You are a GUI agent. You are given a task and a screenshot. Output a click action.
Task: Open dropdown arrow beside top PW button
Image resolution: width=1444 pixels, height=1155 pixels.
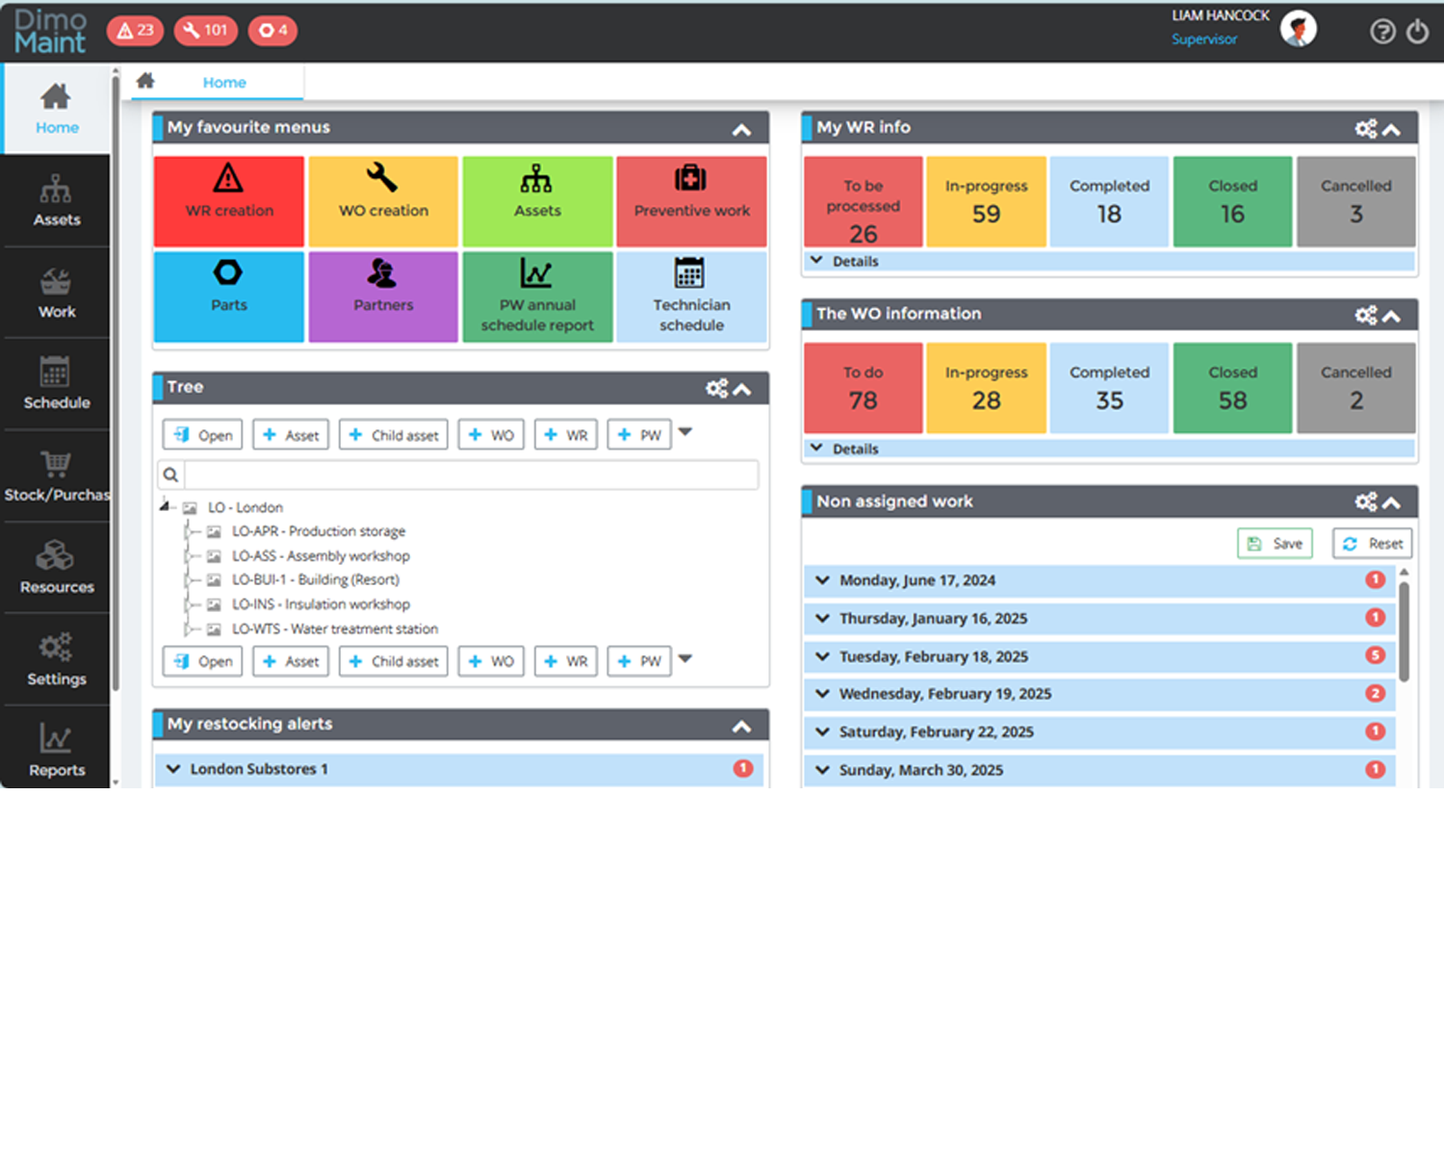click(x=685, y=432)
